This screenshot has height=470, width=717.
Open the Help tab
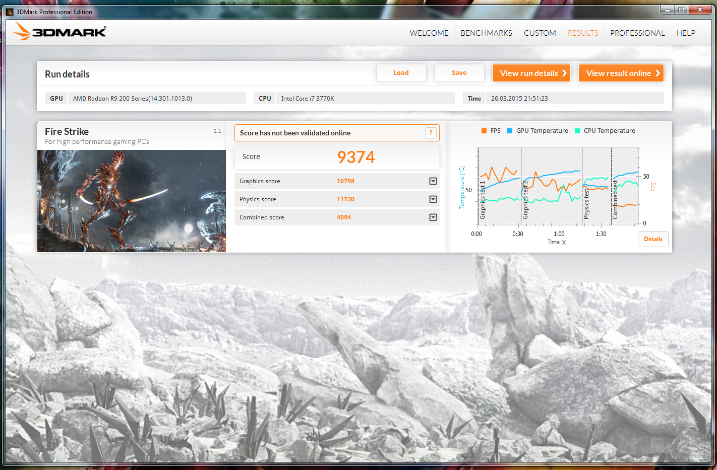tap(686, 33)
